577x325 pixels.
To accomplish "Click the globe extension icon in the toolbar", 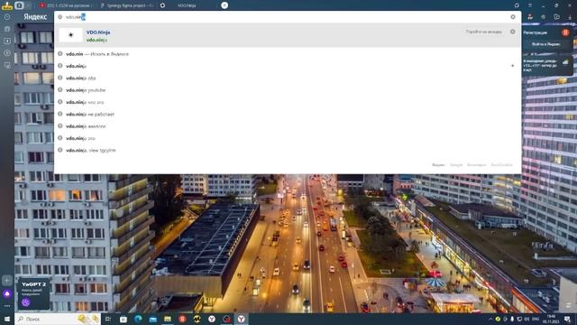I will (x=543, y=17).
